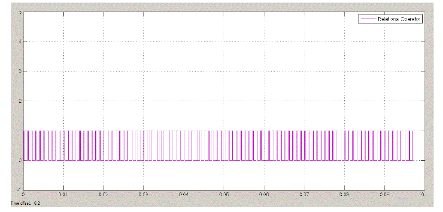Click the y-axis tick label -1
443x212 pixels.
click(x=19, y=190)
